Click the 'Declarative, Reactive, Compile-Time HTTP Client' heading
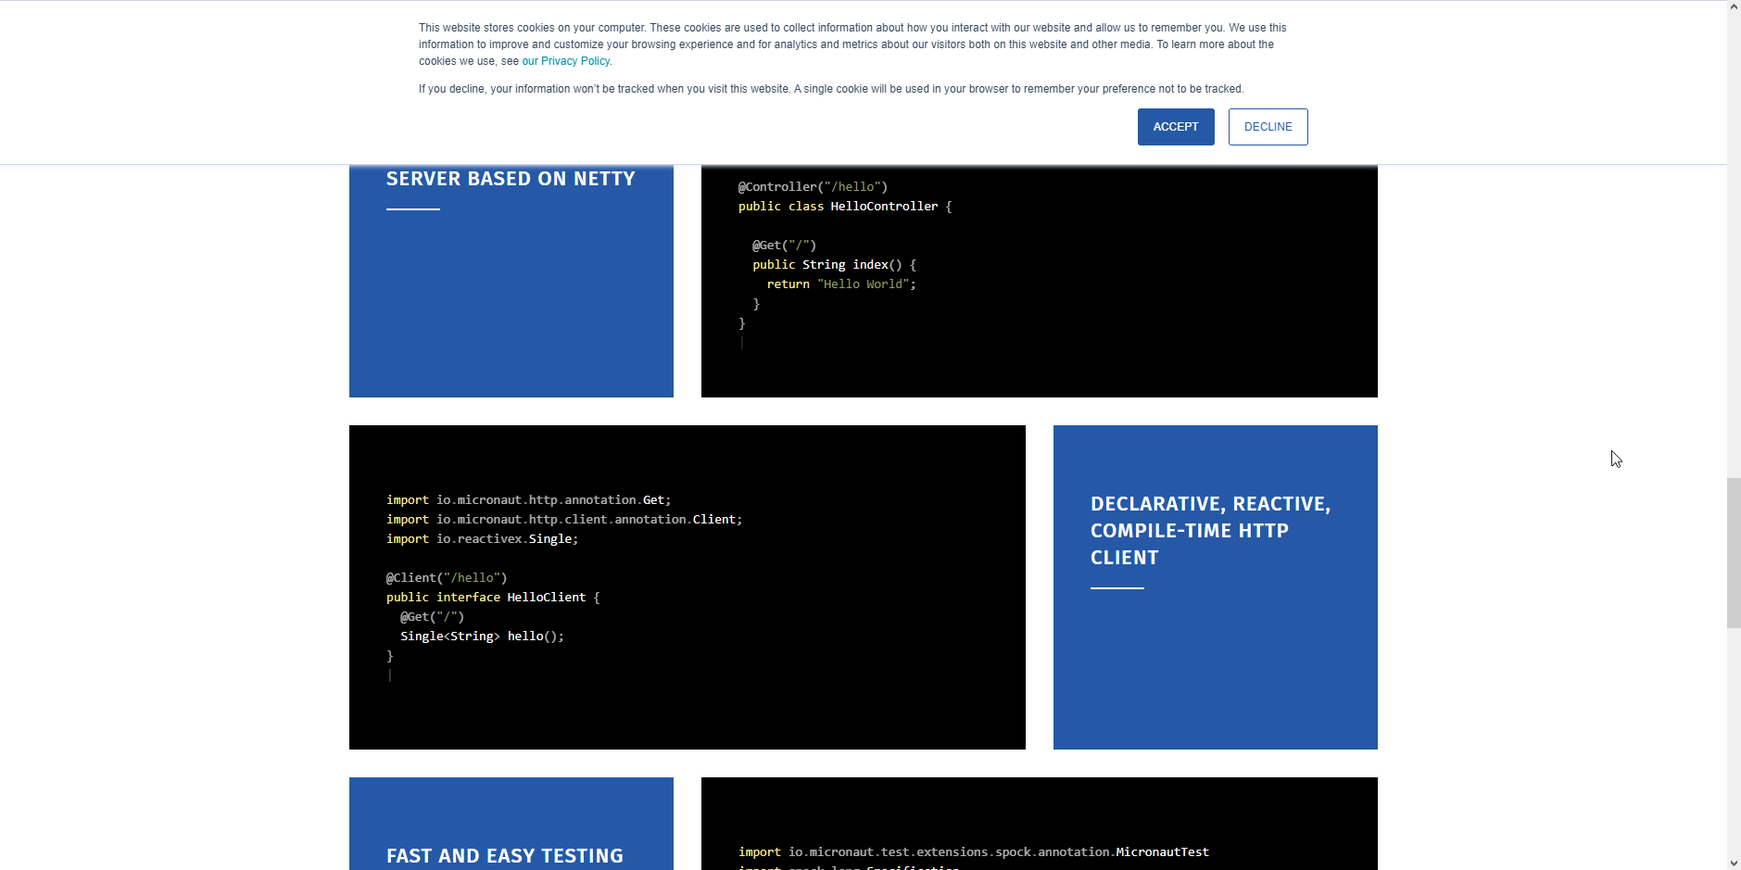 pyautogui.click(x=1210, y=531)
